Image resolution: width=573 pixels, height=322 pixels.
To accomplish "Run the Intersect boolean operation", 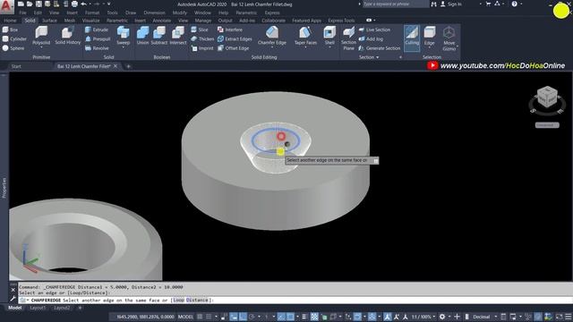I will pos(178,36).
